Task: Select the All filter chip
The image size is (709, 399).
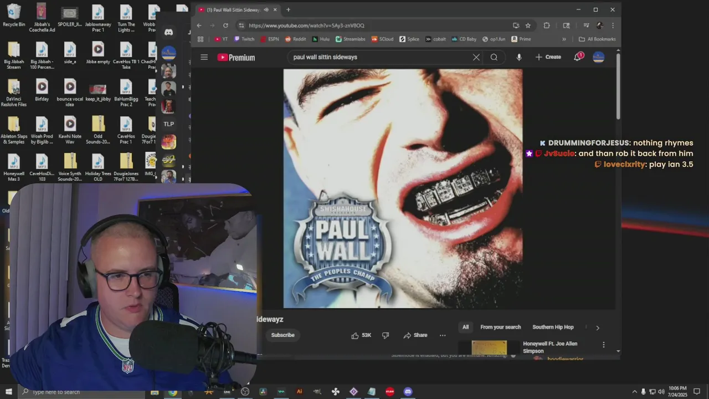Action: pyautogui.click(x=466, y=327)
